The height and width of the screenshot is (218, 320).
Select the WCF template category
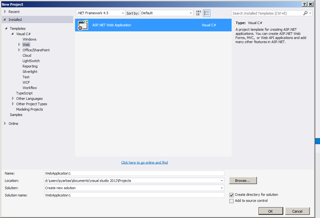26,82
